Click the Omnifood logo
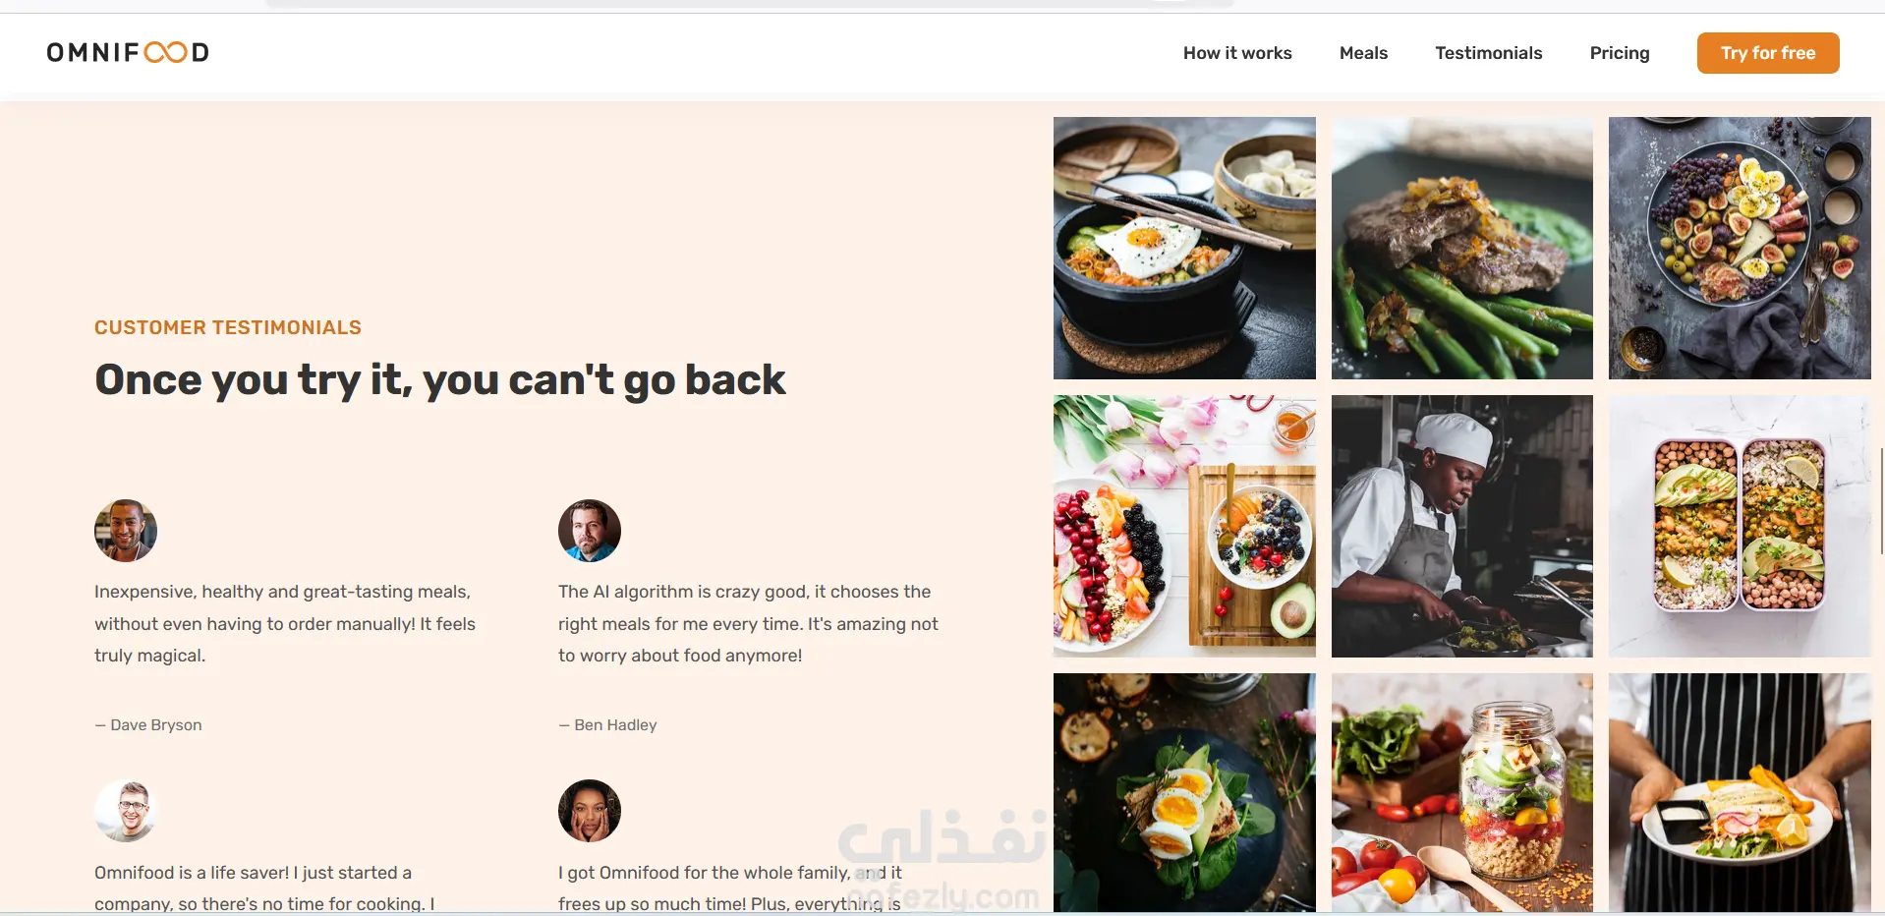1885x916 pixels. [128, 52]
